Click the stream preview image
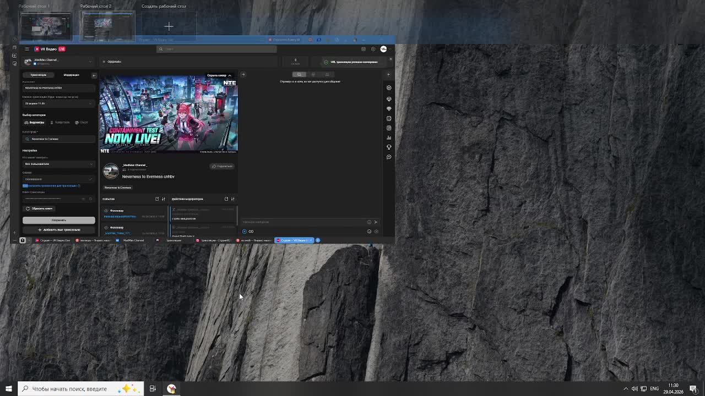This screenshot has width=705, height=396. pos(169,114)
